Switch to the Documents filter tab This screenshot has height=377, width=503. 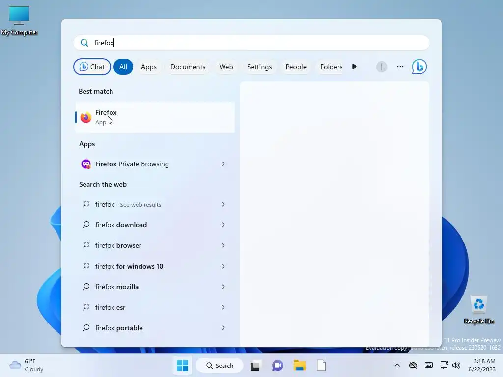188,67
